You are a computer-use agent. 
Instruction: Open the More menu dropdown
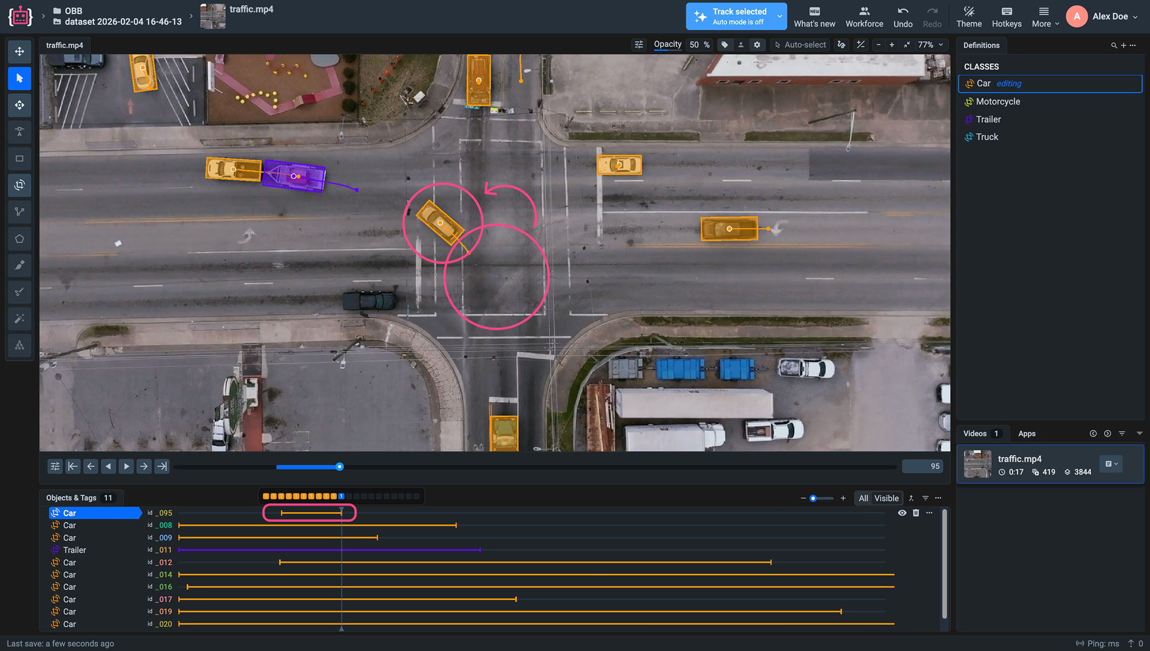coord(1045,16)
